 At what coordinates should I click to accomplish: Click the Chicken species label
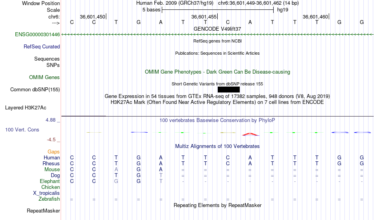tap(50, 187)
